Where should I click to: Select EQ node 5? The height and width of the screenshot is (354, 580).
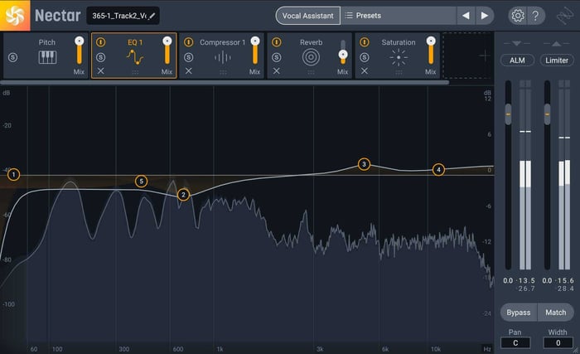tap(142, 182)
